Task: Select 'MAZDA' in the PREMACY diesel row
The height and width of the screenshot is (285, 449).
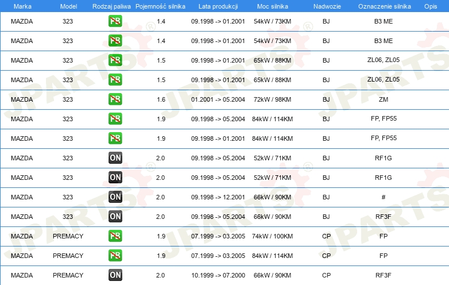Action: pos(22,275)
